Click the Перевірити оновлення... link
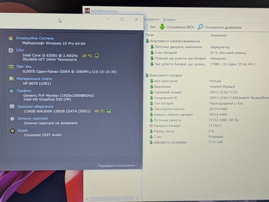 point(117,166)
